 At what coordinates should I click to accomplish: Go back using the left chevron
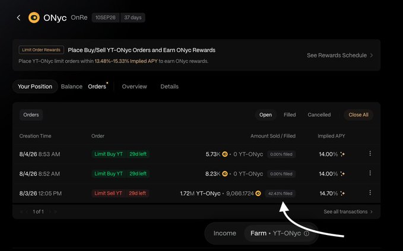pyautogui.click(x=18, y=18)
